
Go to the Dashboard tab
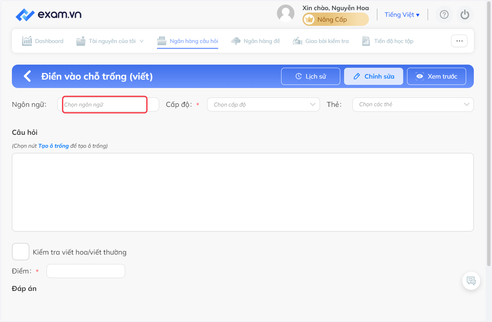(x=43, y=41)
